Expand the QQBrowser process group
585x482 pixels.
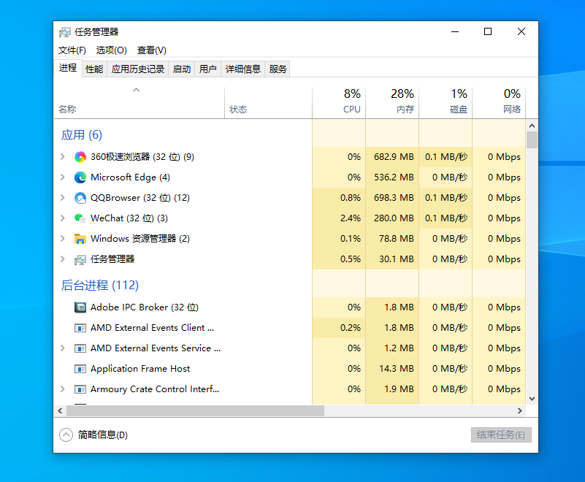pos(63,198)
